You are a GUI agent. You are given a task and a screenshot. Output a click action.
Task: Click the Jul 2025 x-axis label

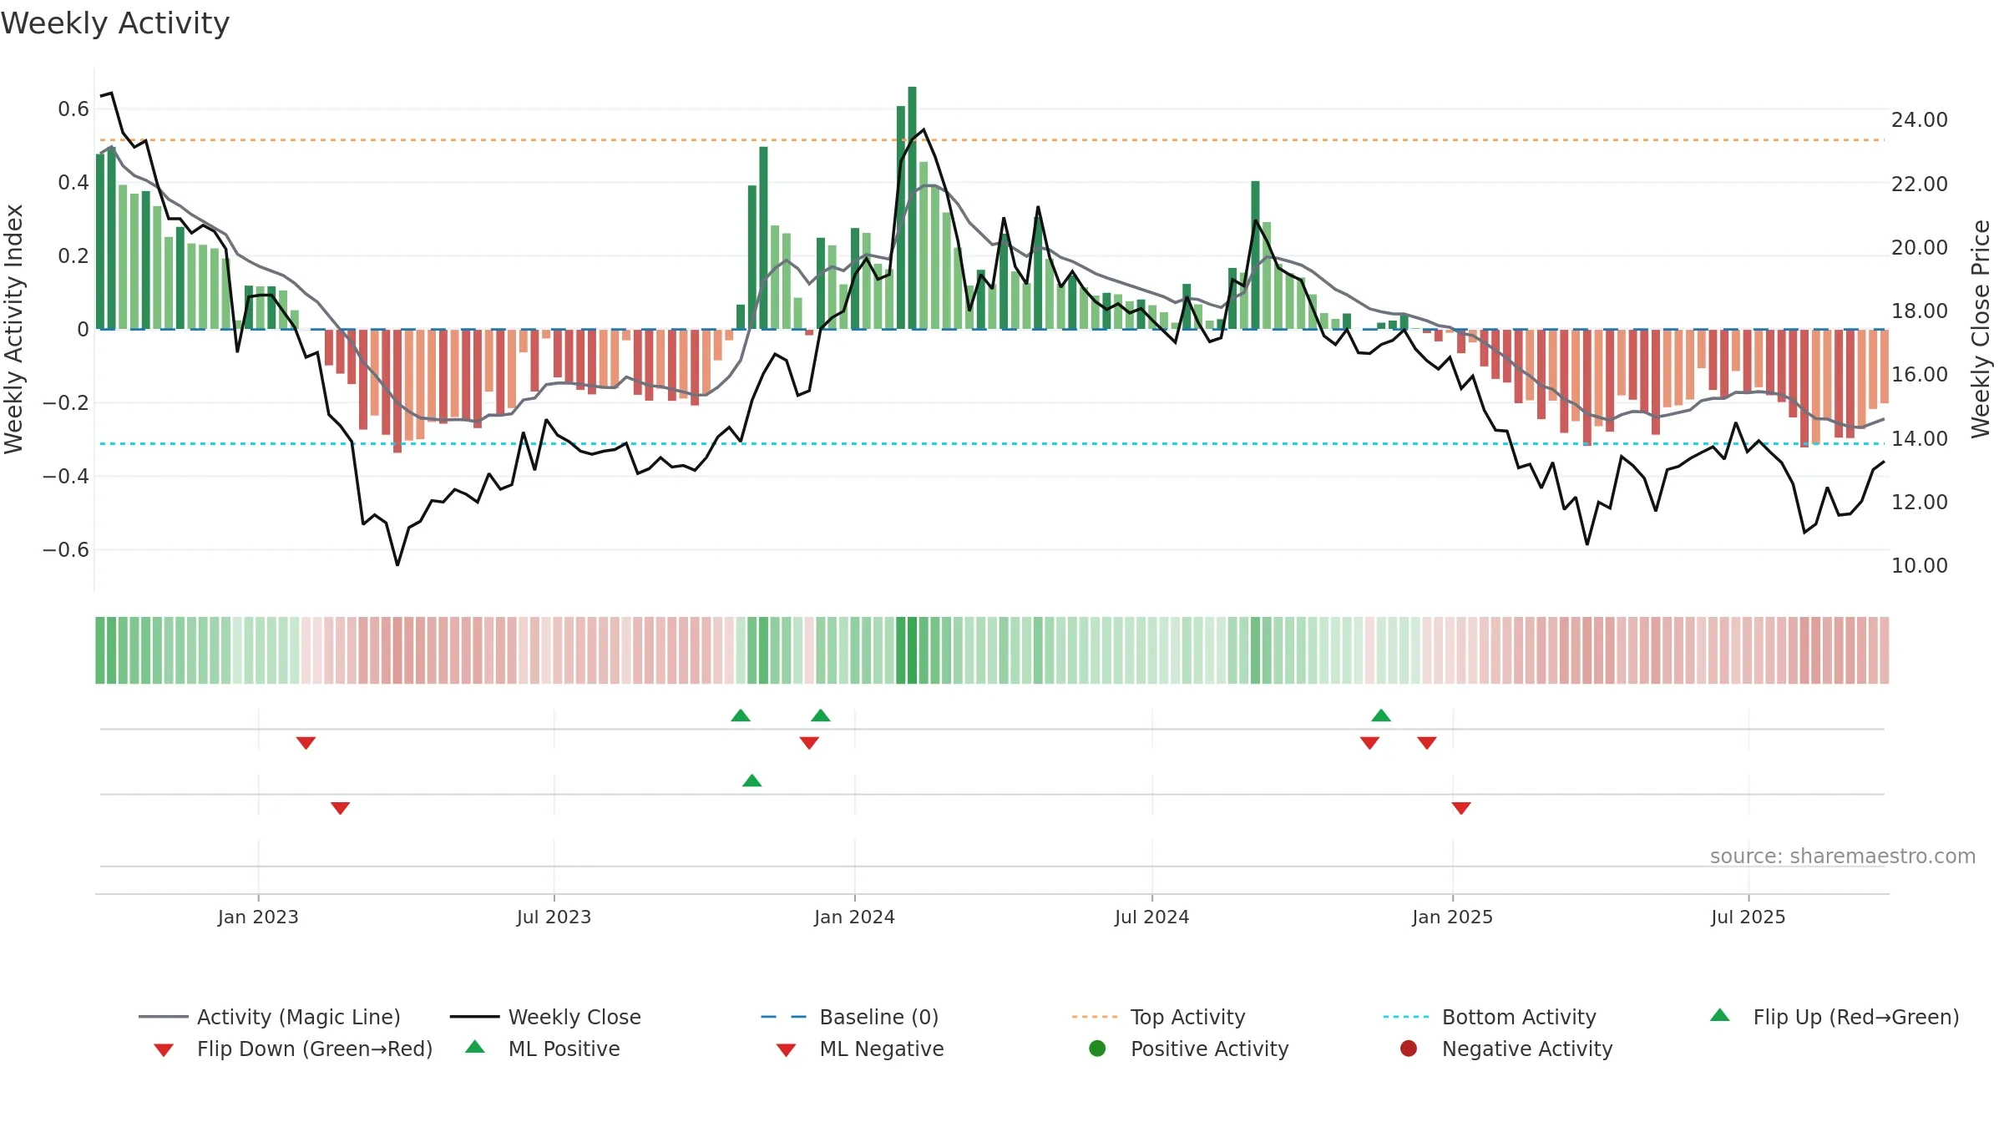[x=1748, y=917]
